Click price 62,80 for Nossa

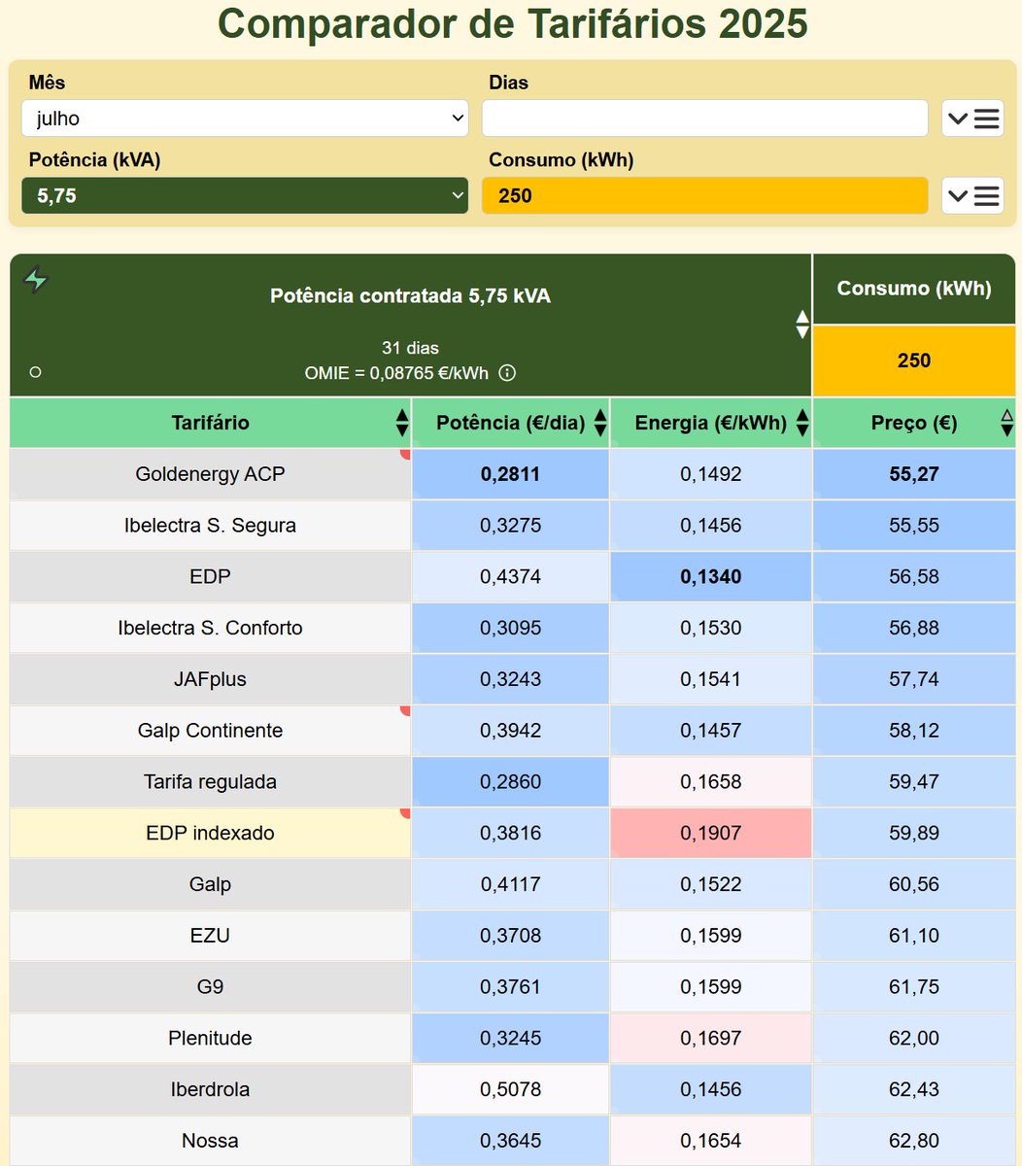click(x=914, y=1141)
